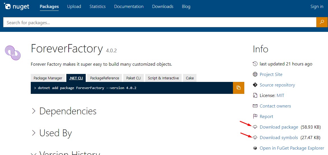Go to the Upload page
This screenshot has height=155, width=328.
74,7
